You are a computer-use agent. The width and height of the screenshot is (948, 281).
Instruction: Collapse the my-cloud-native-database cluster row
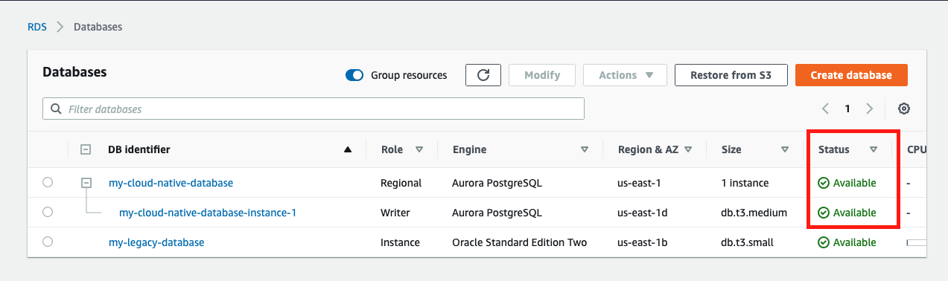click(86, 182)
